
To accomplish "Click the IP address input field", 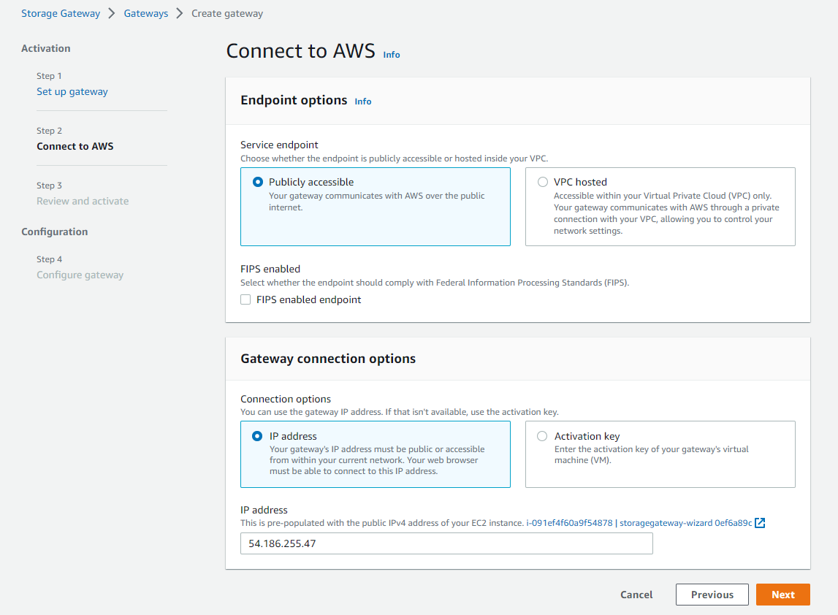I will click(x=446, y=543).
